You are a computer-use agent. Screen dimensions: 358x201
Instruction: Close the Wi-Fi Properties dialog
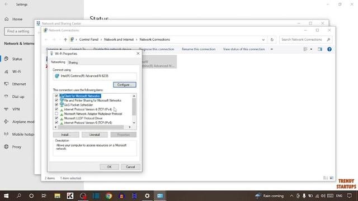(x=138, y=54)
